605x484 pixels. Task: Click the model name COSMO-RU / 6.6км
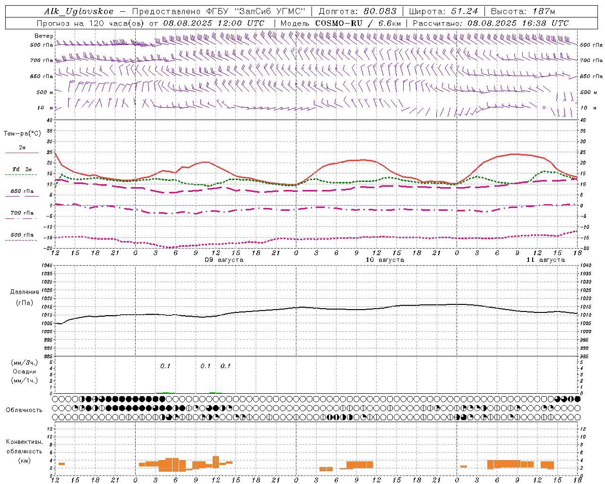(358, 23)
